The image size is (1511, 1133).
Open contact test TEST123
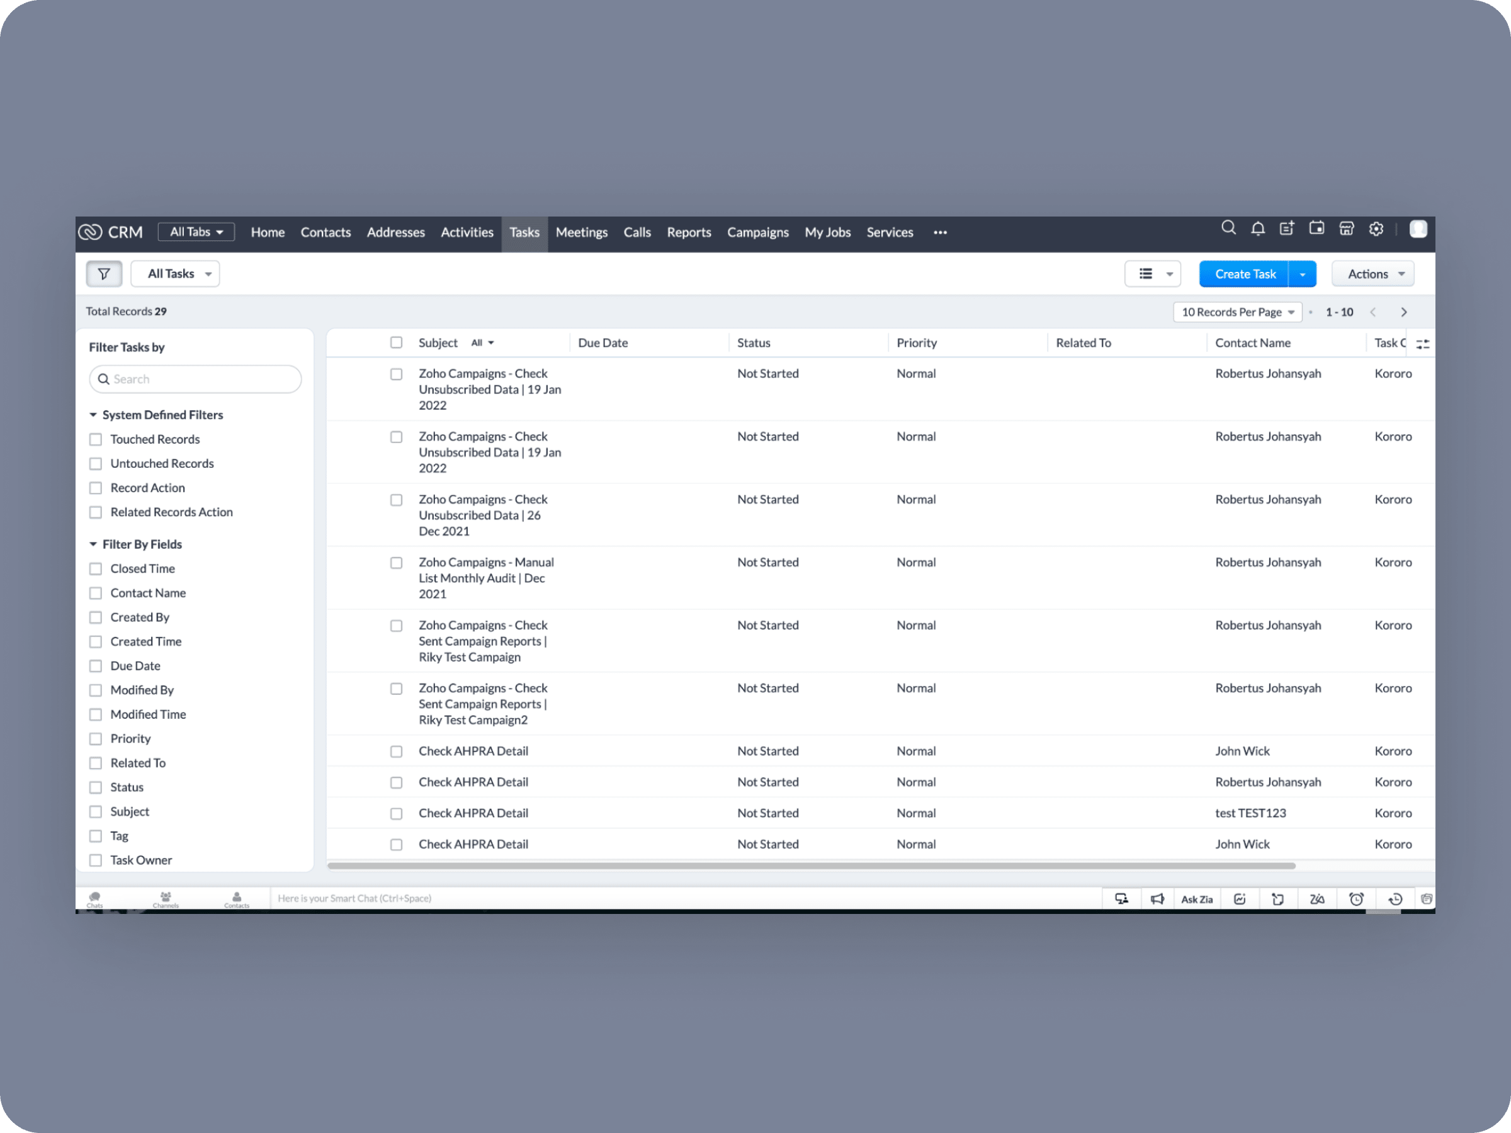click(1250, 813)
